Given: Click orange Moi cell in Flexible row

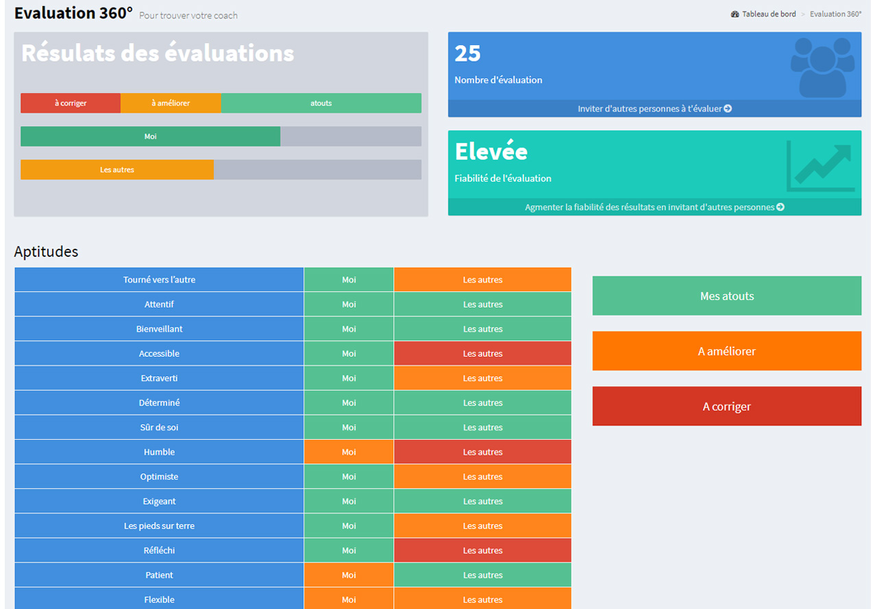Looking at the screenshot, I should pyautogui.click(x=349, y=599).
